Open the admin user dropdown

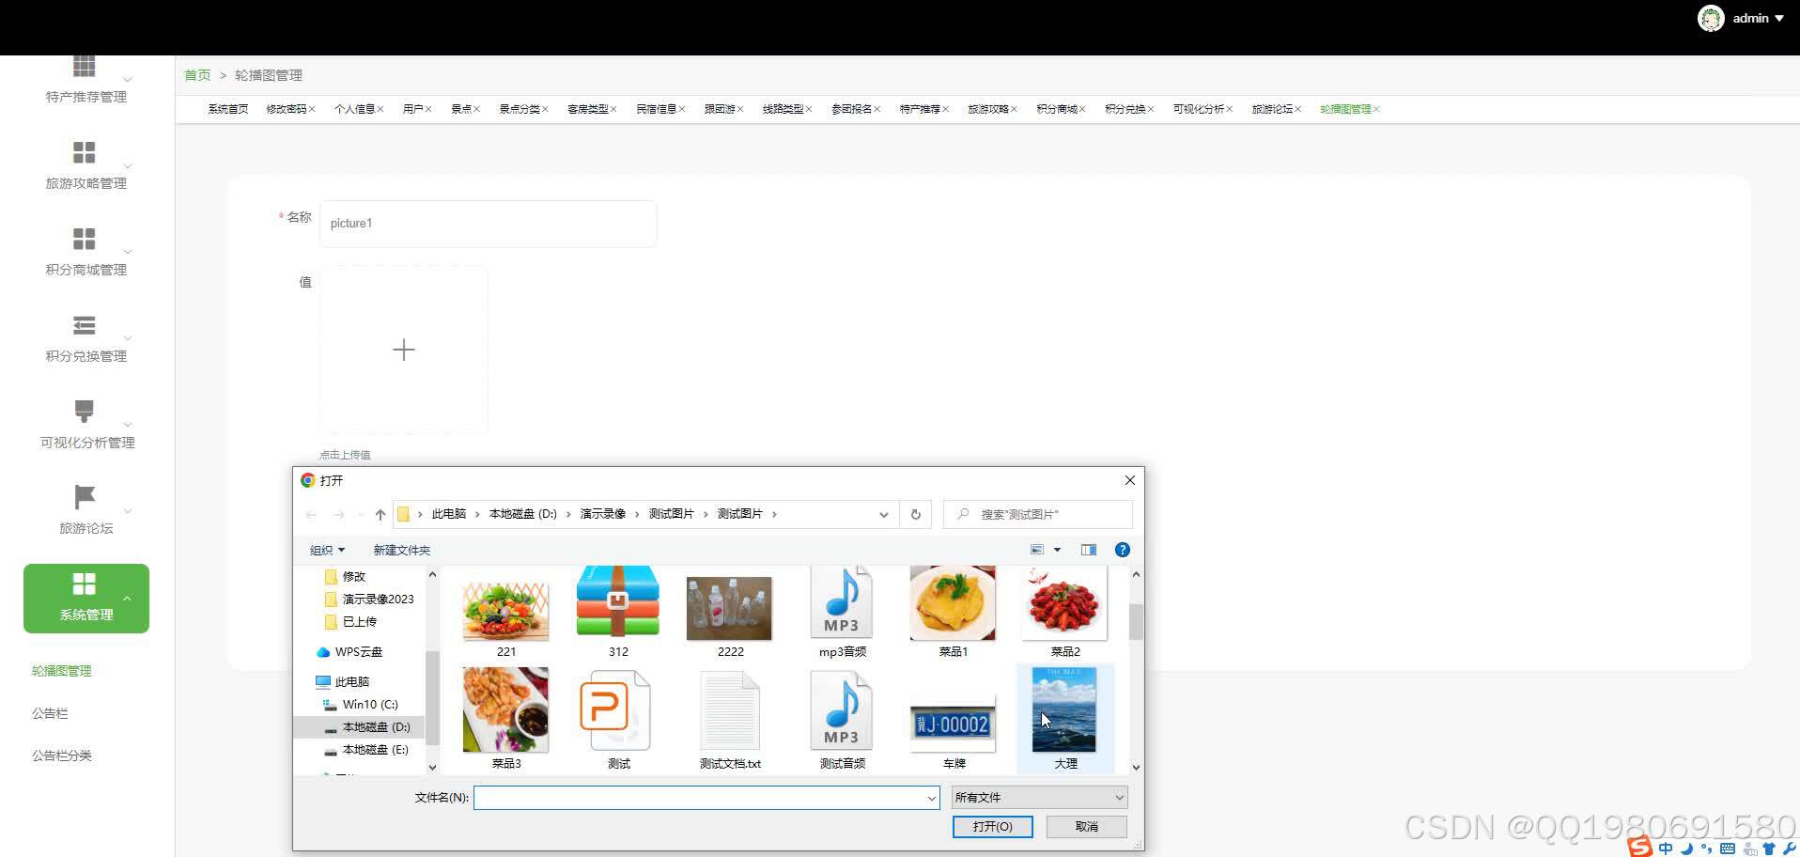pos(1759,18)
